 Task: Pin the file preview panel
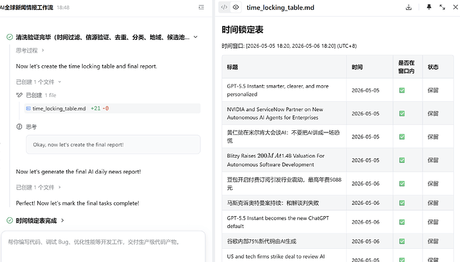429,7
